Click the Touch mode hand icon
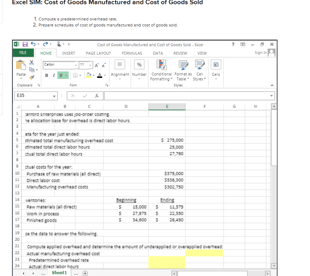 click(59, 44)
